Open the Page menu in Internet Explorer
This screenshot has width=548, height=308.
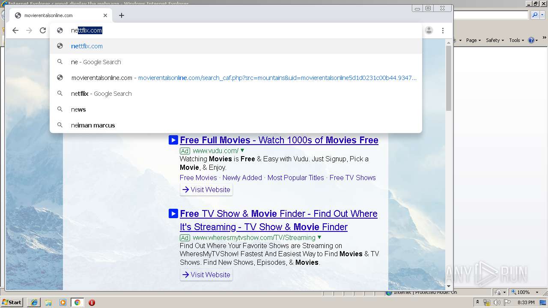(473, 40)
